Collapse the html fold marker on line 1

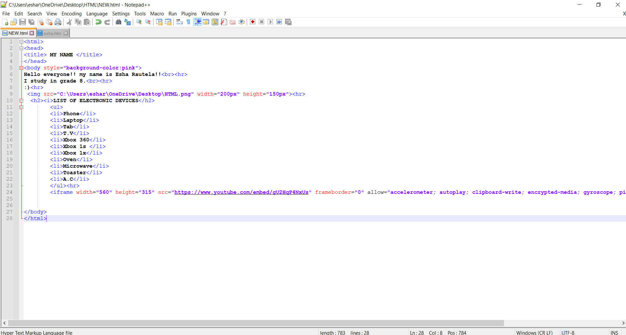21,42
